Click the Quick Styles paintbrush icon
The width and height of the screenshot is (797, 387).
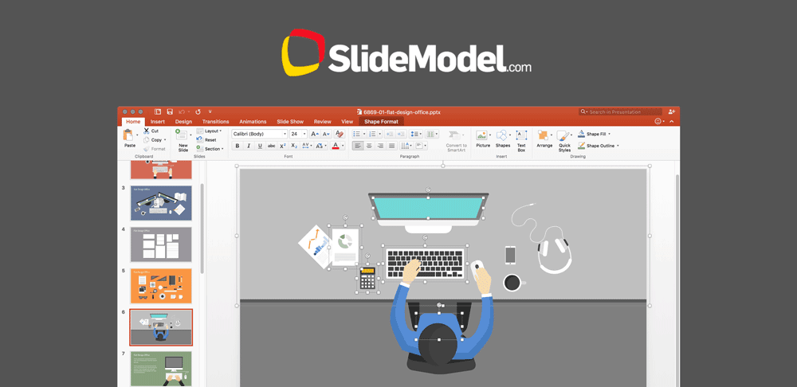pyautogui.click(x=563, y=135)
